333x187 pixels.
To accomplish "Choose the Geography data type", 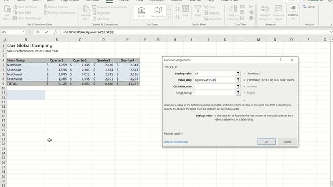I will (158, 12).
